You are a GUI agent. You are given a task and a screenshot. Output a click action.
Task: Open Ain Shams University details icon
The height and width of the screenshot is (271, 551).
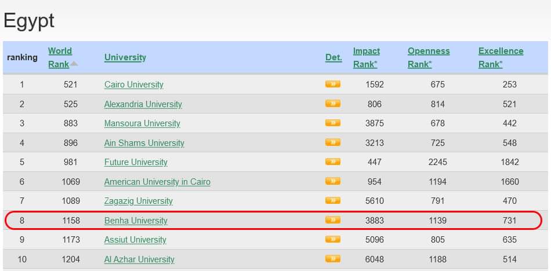coord(332,142)
